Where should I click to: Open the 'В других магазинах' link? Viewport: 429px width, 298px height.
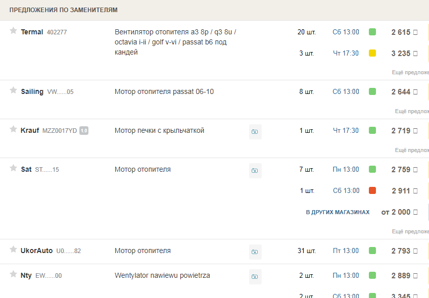(338, 213)
